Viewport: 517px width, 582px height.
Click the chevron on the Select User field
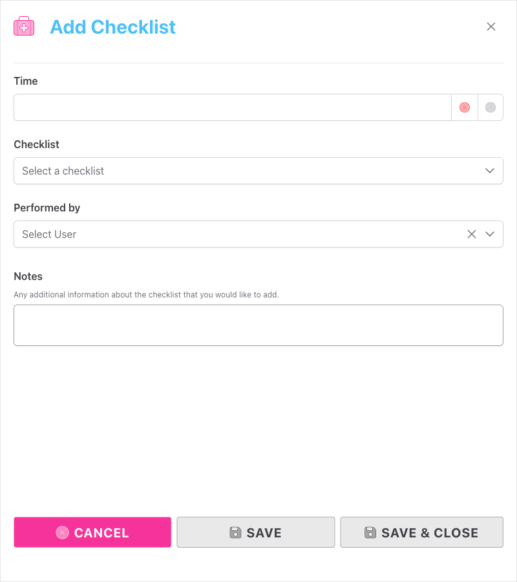(490, 234)
